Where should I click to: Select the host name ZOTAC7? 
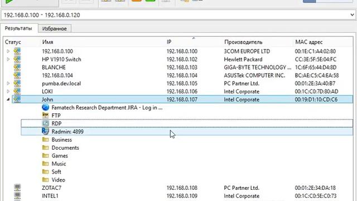coord(51,188)
